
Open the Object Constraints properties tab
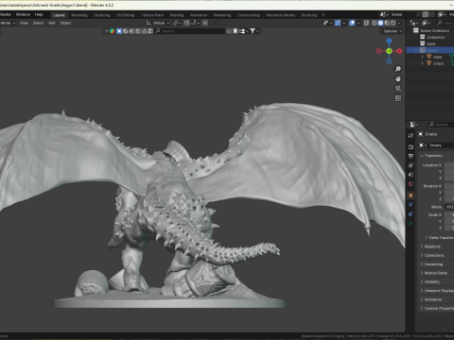pyautogui.click(x=410, y=214)
